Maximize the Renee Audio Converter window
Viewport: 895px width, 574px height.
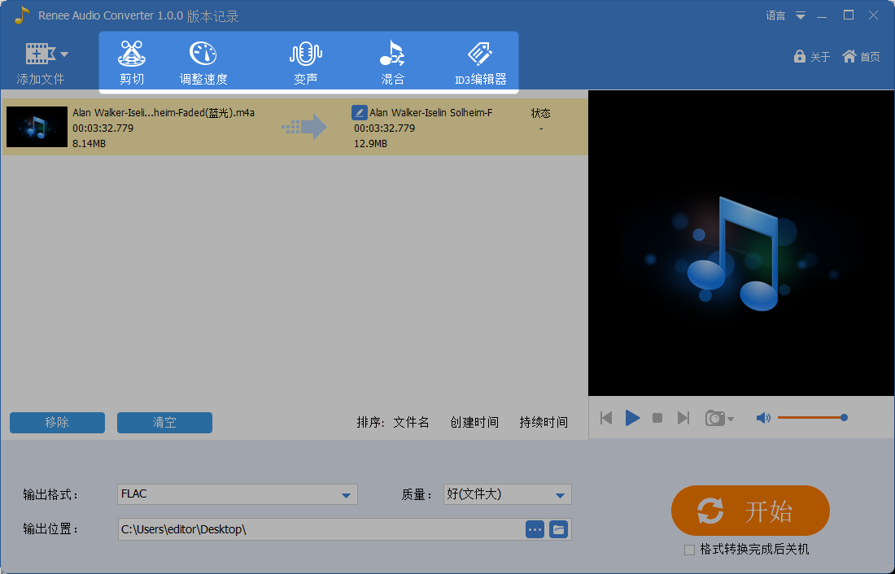click(848, 15)
